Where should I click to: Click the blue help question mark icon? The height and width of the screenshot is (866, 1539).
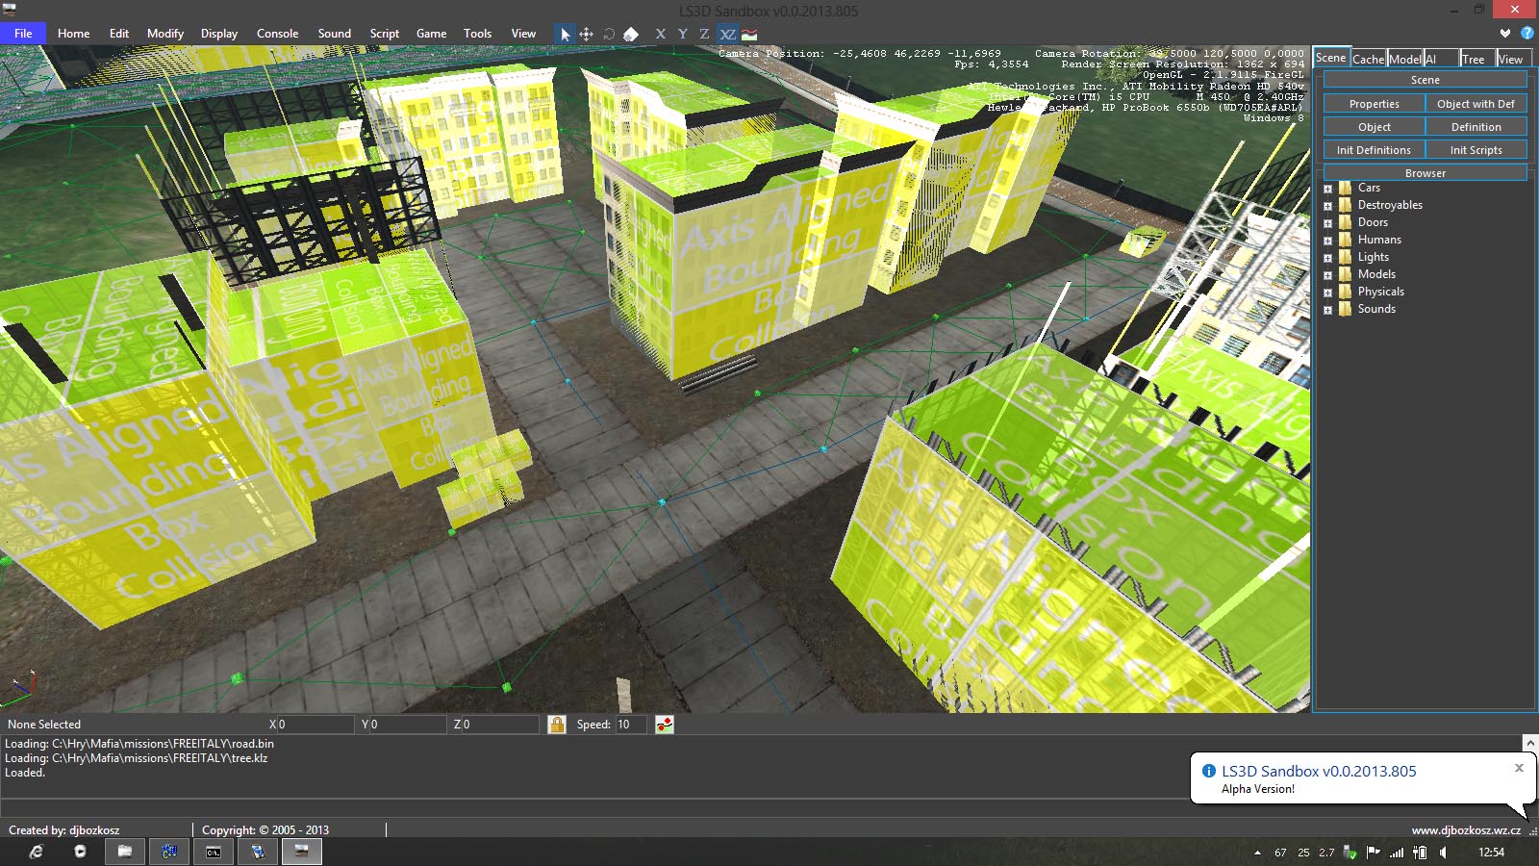pos(1526,33)
